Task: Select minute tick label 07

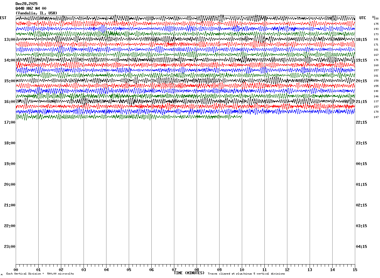Action: [x=174, y=270]
